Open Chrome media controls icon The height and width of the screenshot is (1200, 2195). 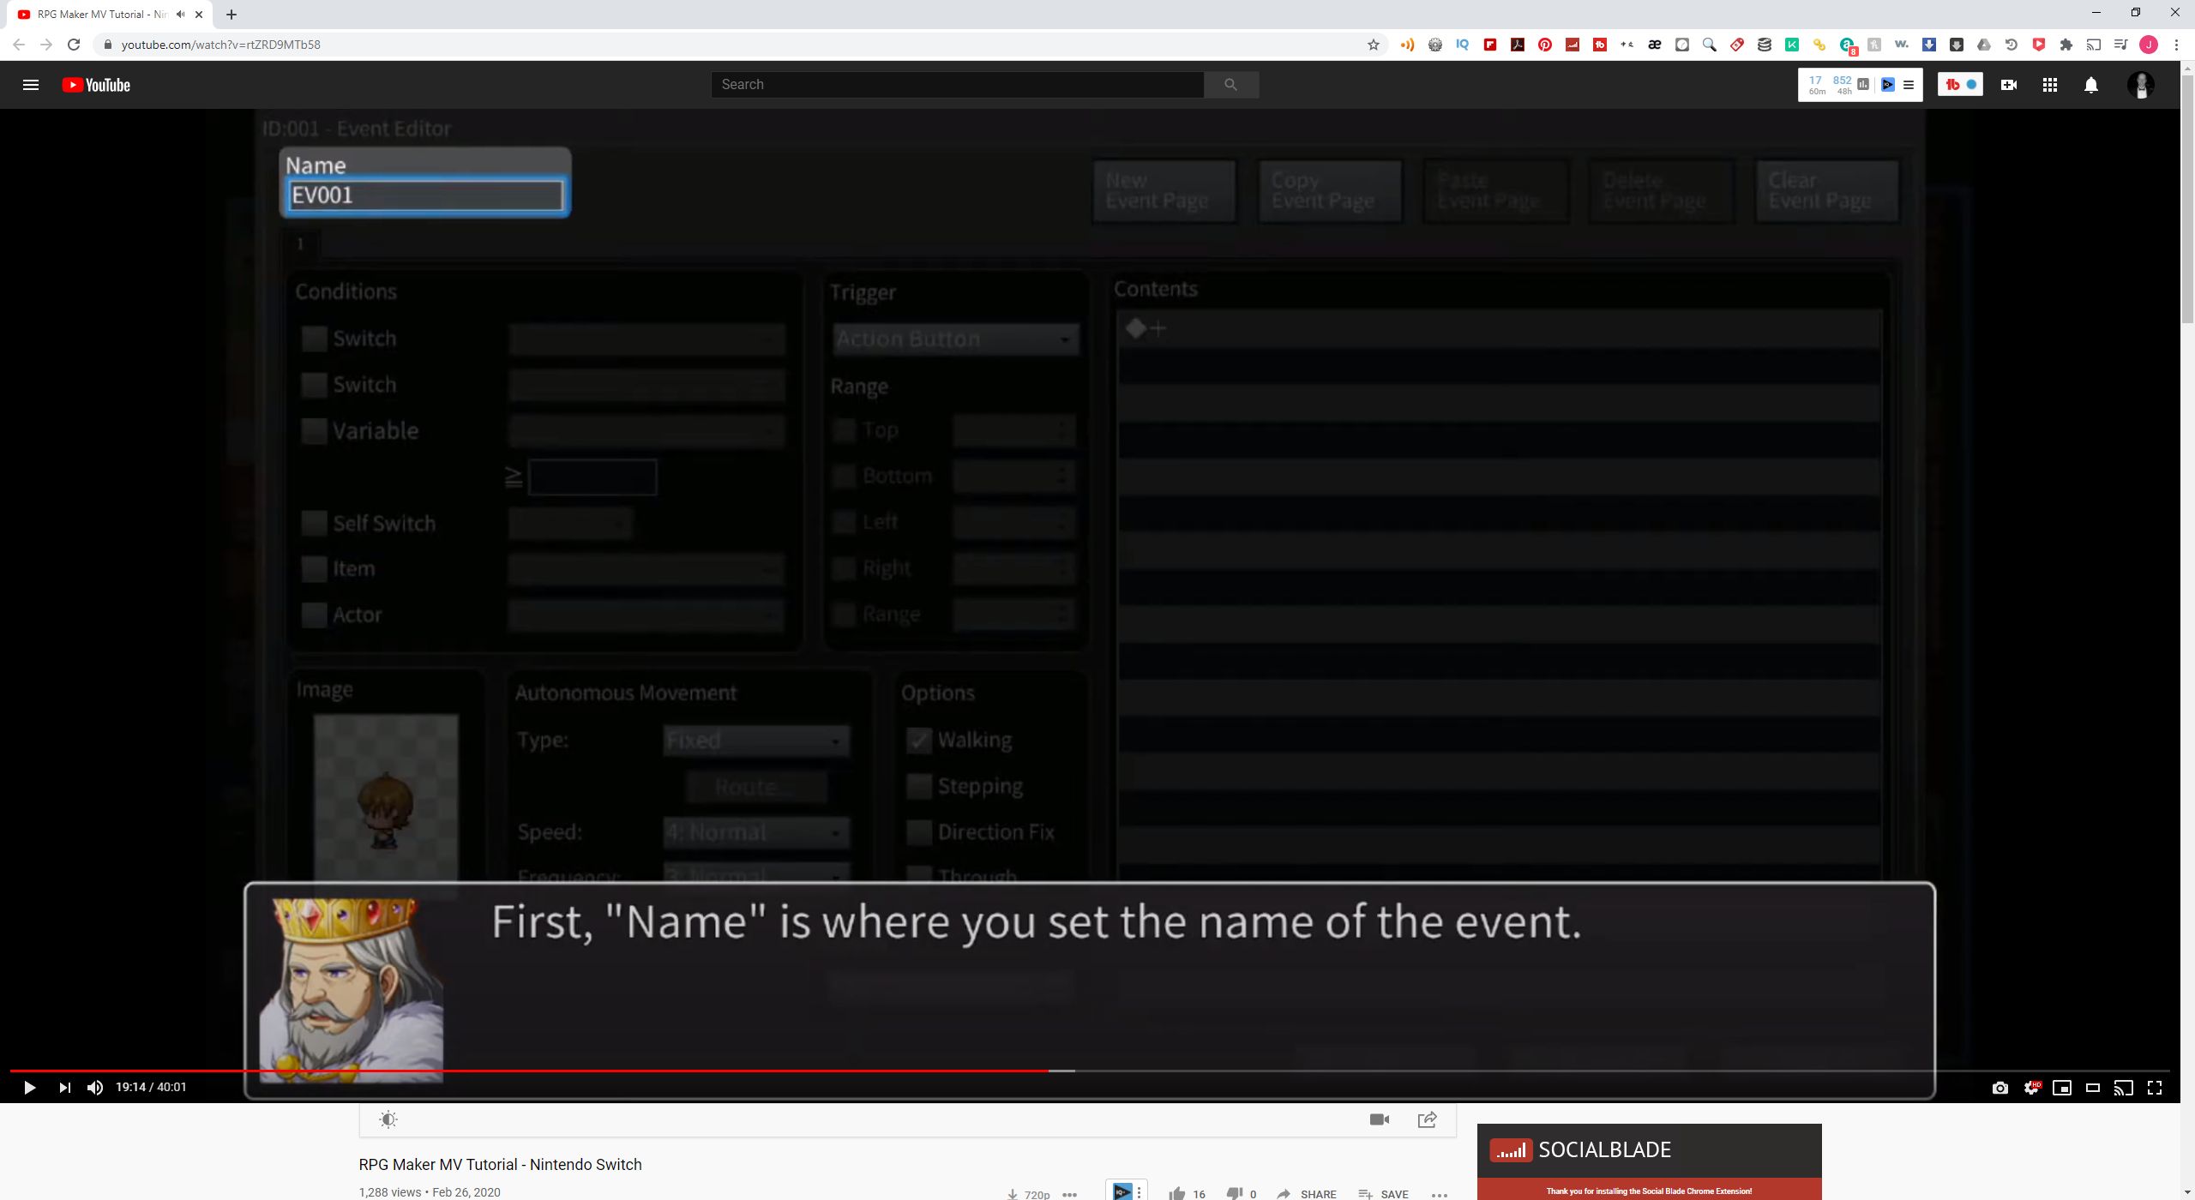pyautogui.click(x=2121, y=45)
